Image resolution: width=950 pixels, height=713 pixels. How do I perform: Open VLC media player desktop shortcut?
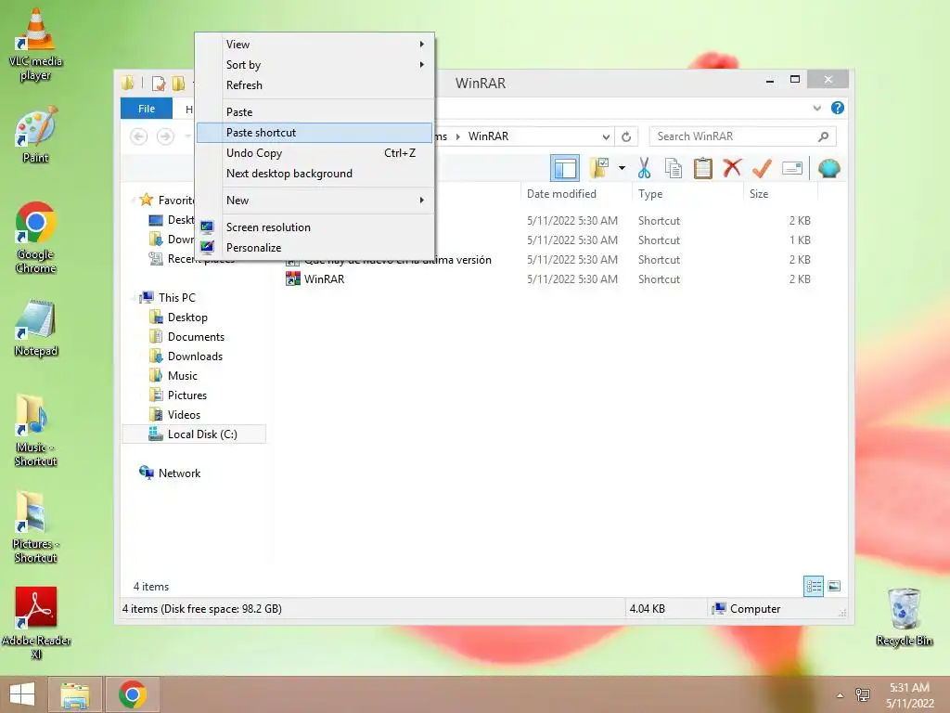(x=36, y=45)
